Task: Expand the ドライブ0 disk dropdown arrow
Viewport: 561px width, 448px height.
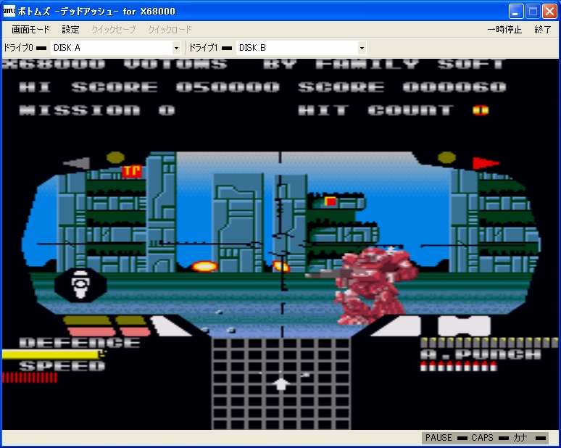Action: (x=176, y=48)
